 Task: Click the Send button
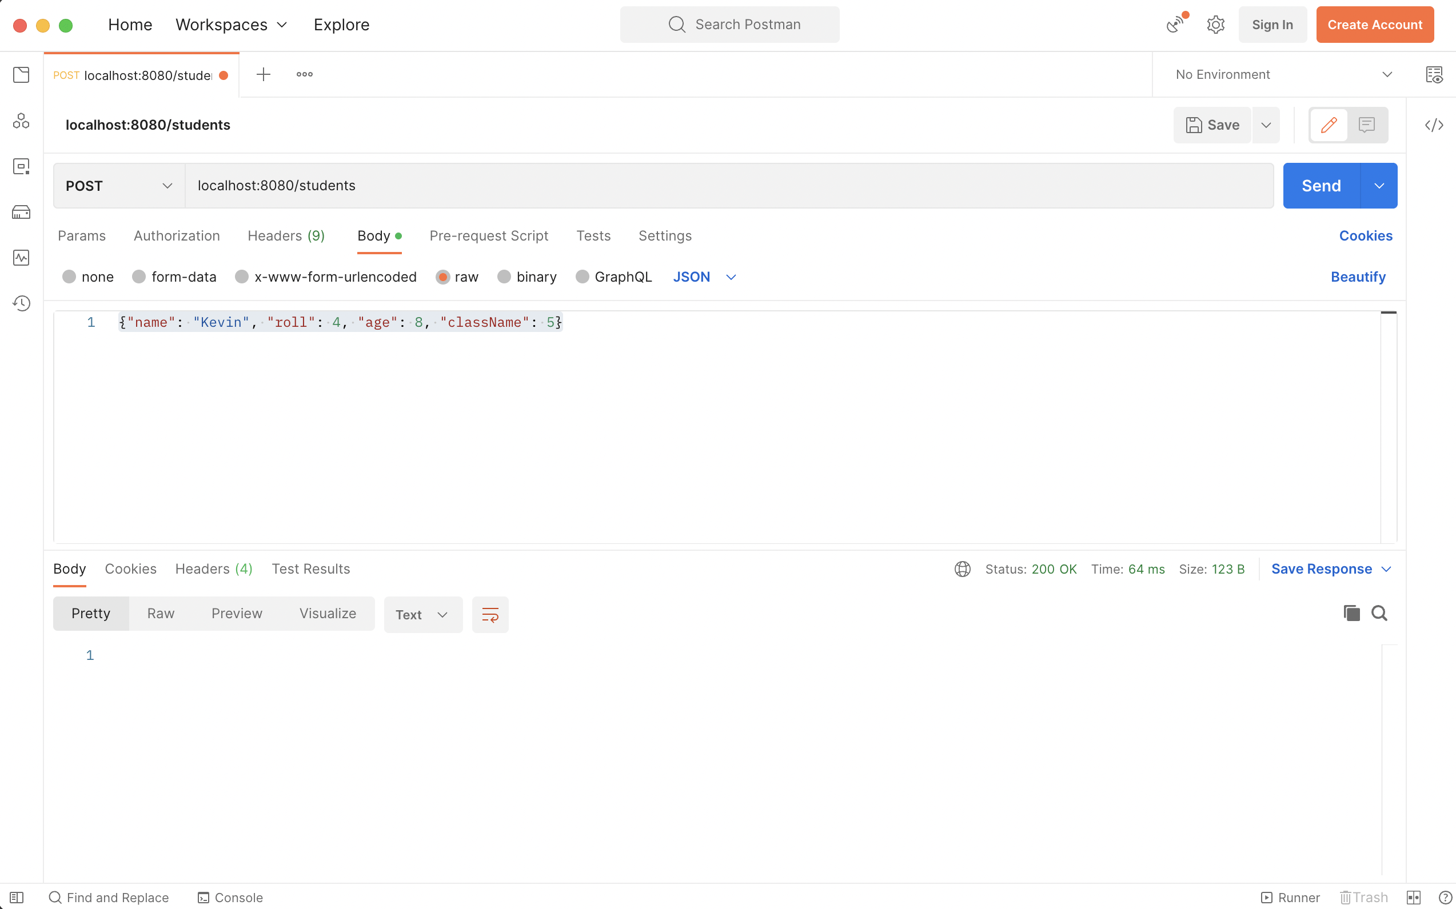coord(1321,185)
